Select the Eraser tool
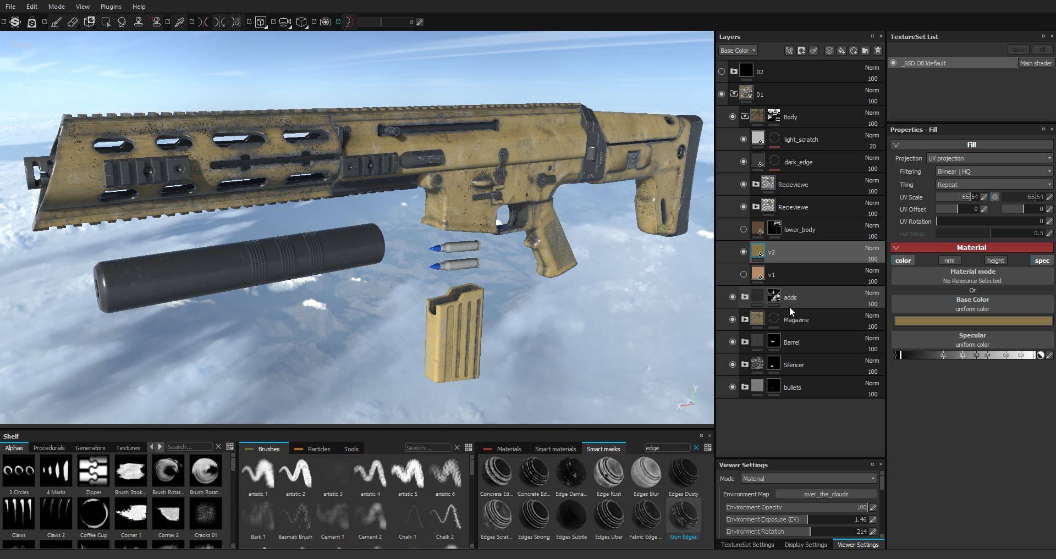This screenshot has width=1056, height=559. pyautogui.click(x=73, y=22)
